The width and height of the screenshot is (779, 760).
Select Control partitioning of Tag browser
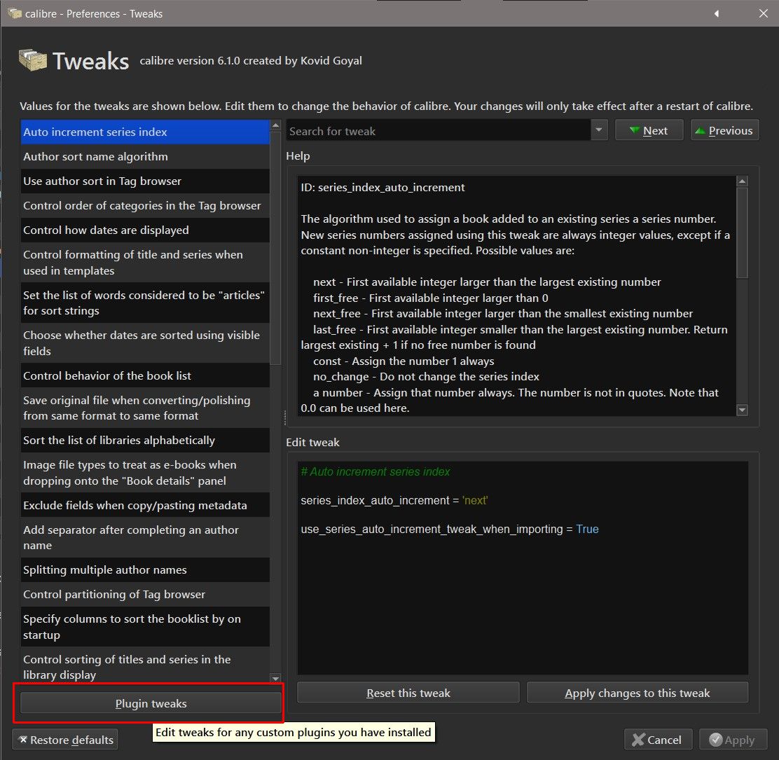click(x=144, y=594)
